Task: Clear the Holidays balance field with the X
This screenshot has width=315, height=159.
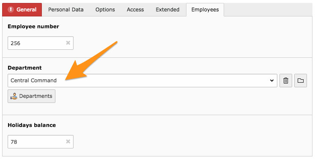Action: tap(68, 142)
